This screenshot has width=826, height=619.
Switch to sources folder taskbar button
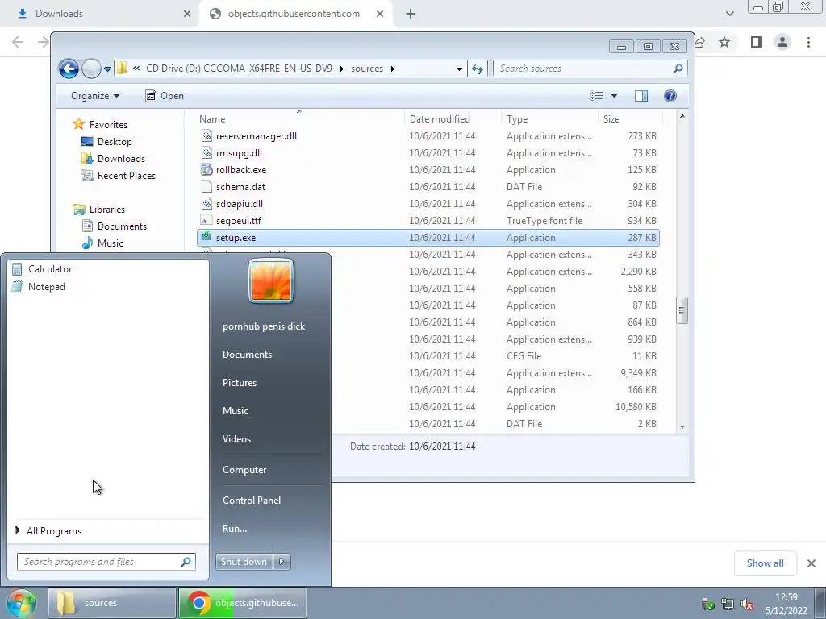tap(111, 603)
